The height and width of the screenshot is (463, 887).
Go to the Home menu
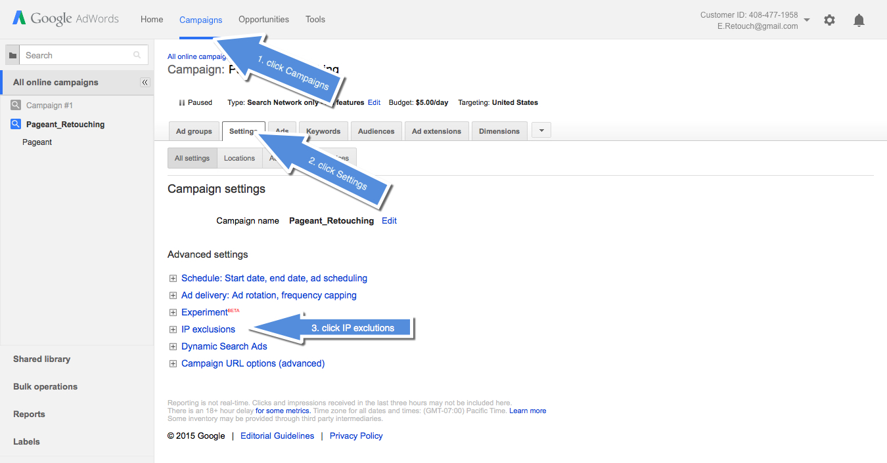[x=152, y=20]
